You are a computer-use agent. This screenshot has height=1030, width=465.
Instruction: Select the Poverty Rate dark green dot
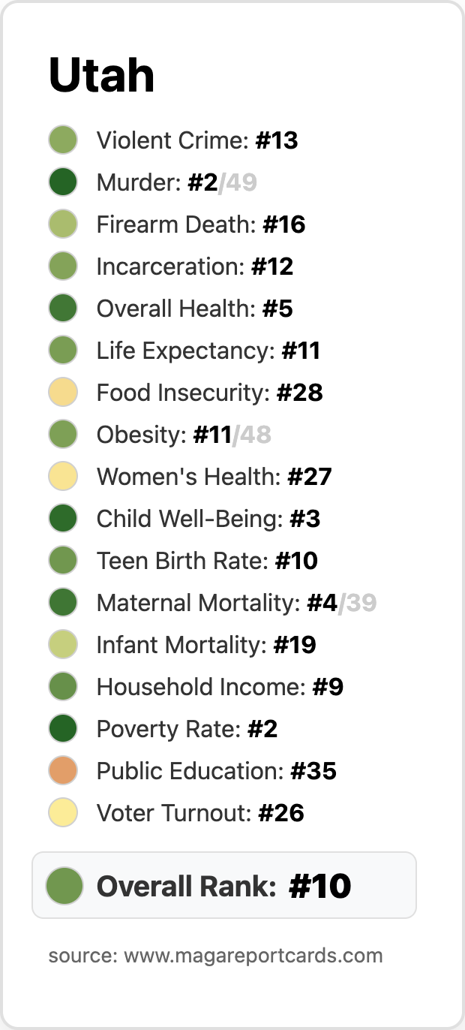click(63, 729)
